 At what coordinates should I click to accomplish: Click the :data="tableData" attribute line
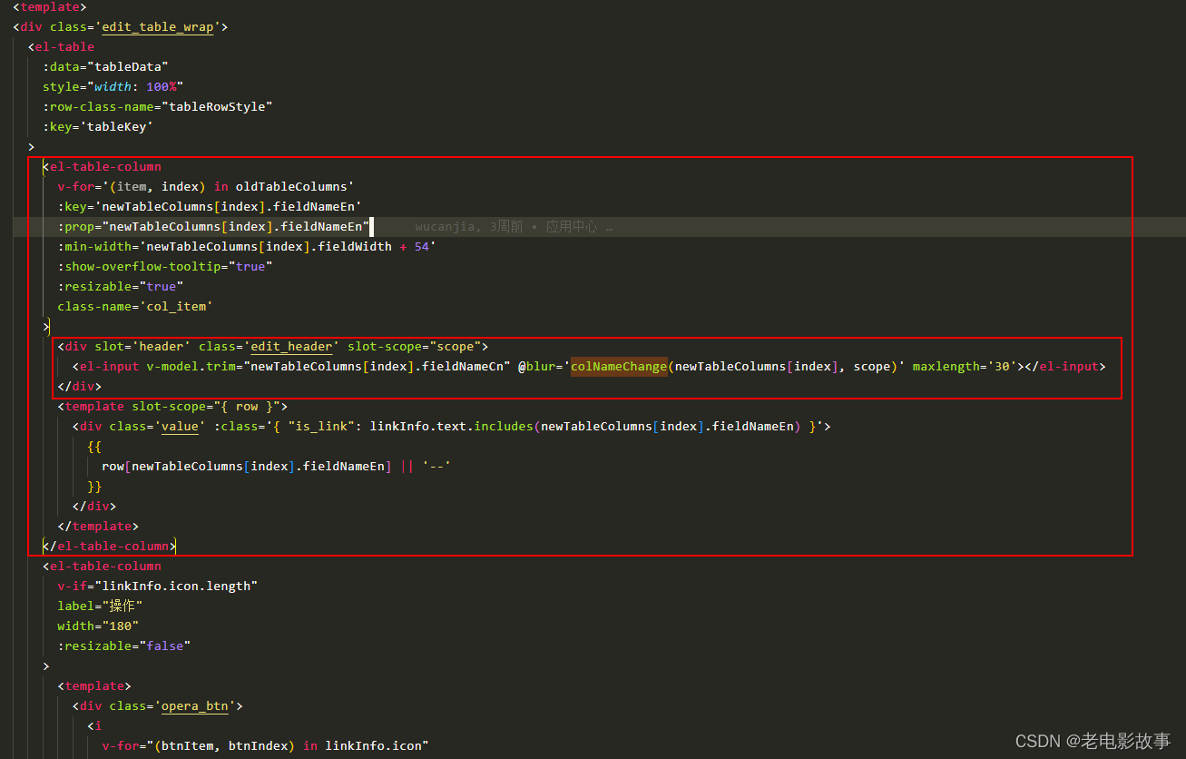point(105,66)
